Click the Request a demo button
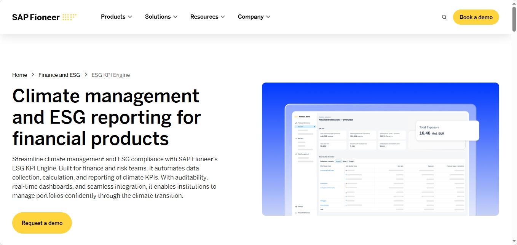Image resolution: width=517 pixels, height=245 pixels. tap(42, 223)
